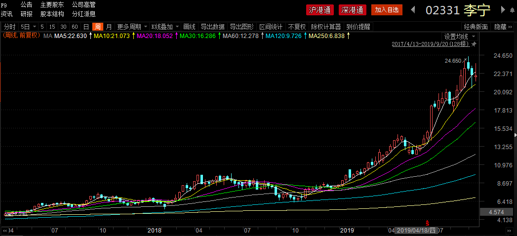Switch to 经典版面 classic layout
The height and width of the screenshot is (236, 517).
[476, 27]
